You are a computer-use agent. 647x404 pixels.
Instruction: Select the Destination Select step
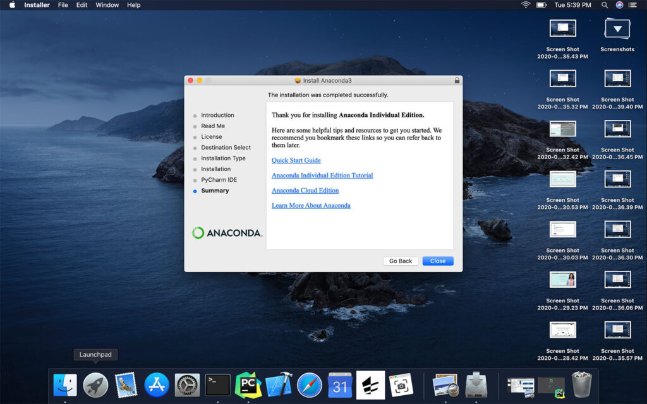click(x=226, y=147)
